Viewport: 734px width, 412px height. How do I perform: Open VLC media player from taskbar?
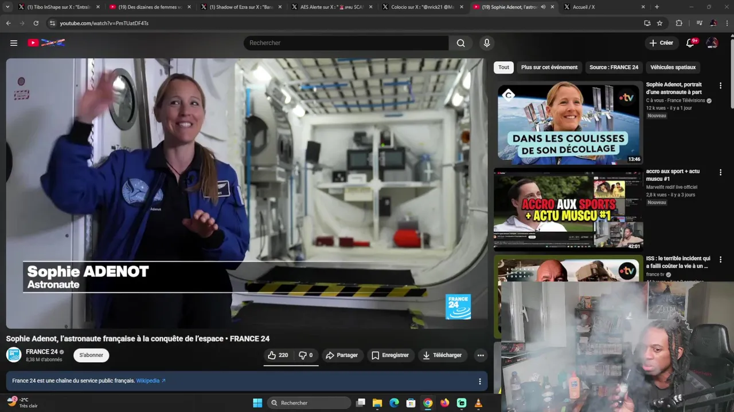(x=478, y=403)
